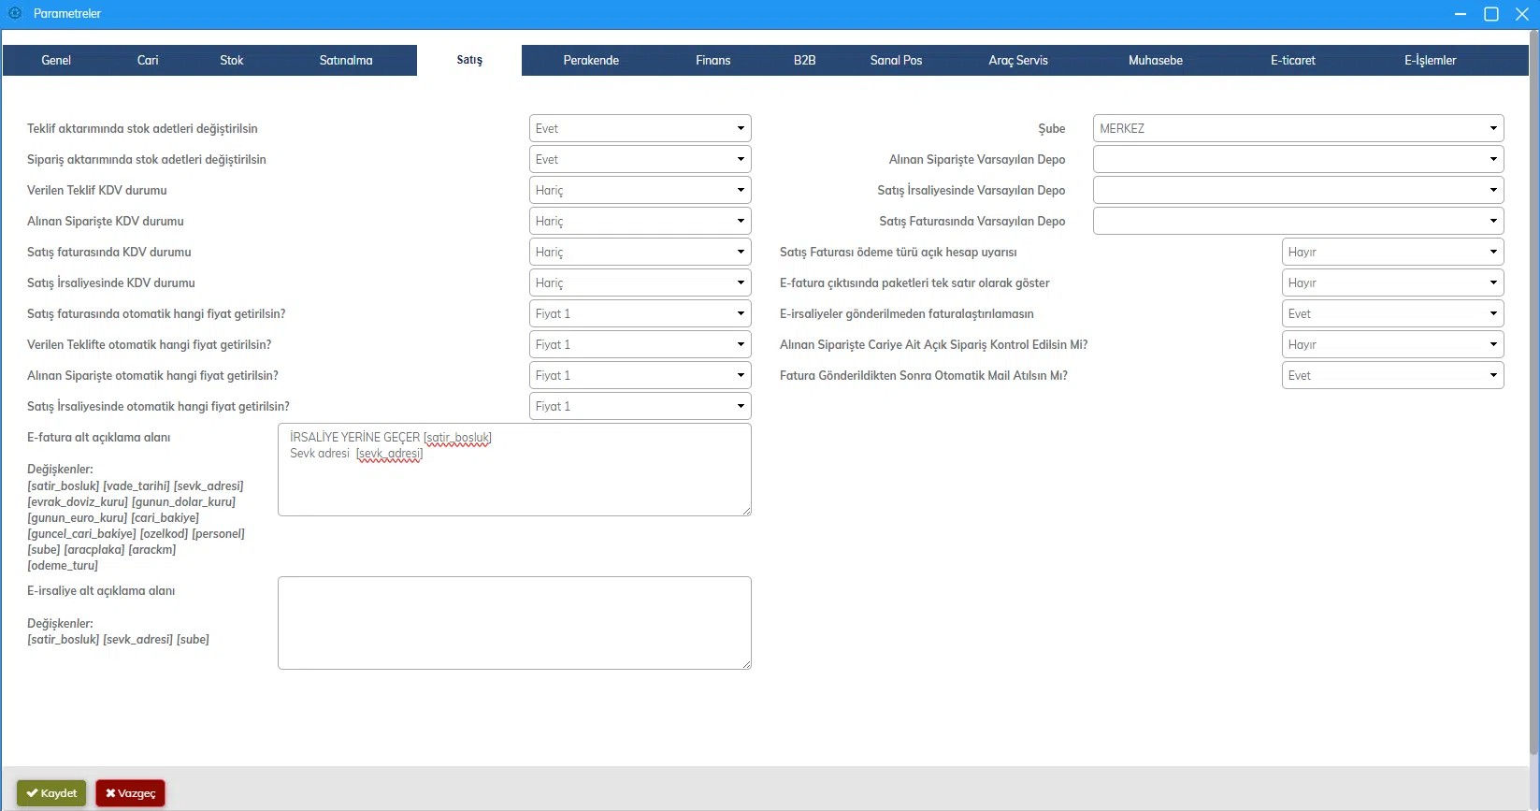This screenshot has height=811, width=1540.
Task: Go to the Finans tab
Action: [x=712, y=60]
